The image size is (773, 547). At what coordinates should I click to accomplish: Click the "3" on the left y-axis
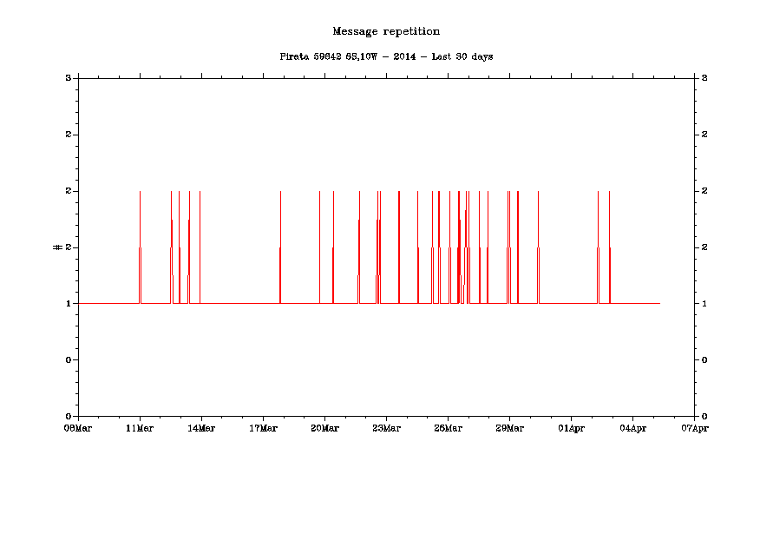click(x=68, y=78)
